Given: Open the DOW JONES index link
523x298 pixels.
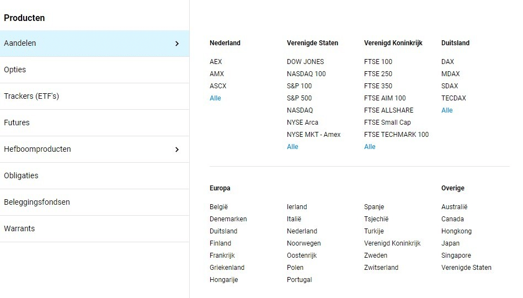Looking at the screenshot, I should pyautogui.click(x=305, y=62).
